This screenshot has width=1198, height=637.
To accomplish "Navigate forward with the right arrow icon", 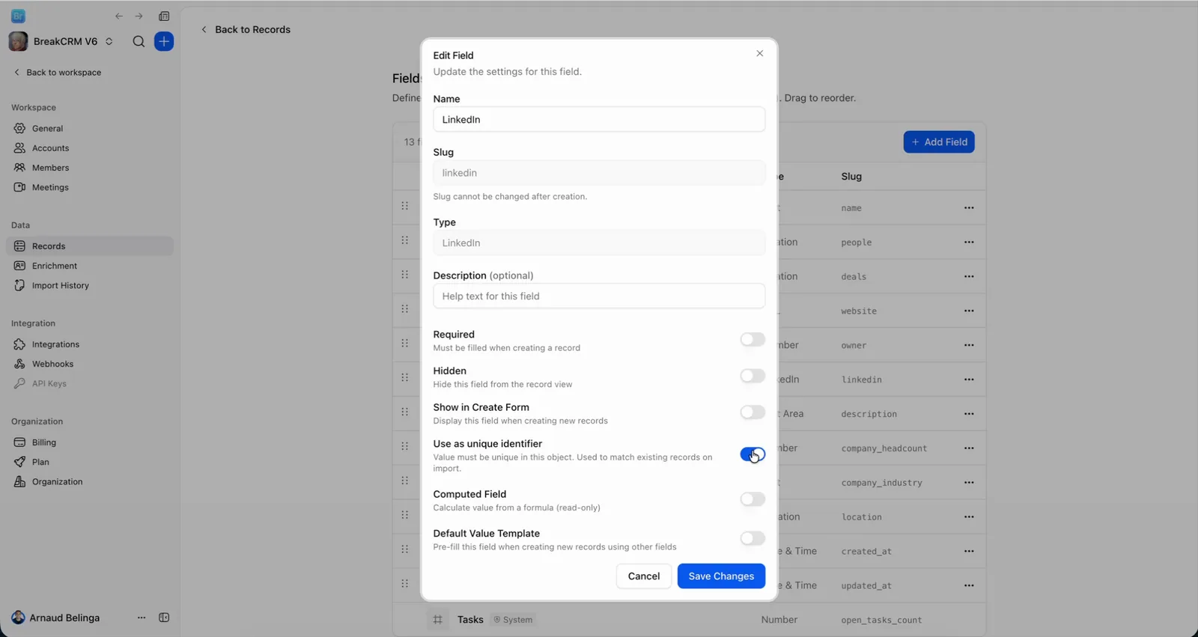I will pos(139,16).
